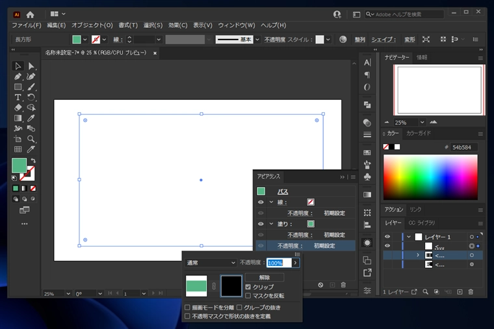Click 整列 in control bar
Screen dimensions: 494x329
pyautogui.click(x=360, y=40)
